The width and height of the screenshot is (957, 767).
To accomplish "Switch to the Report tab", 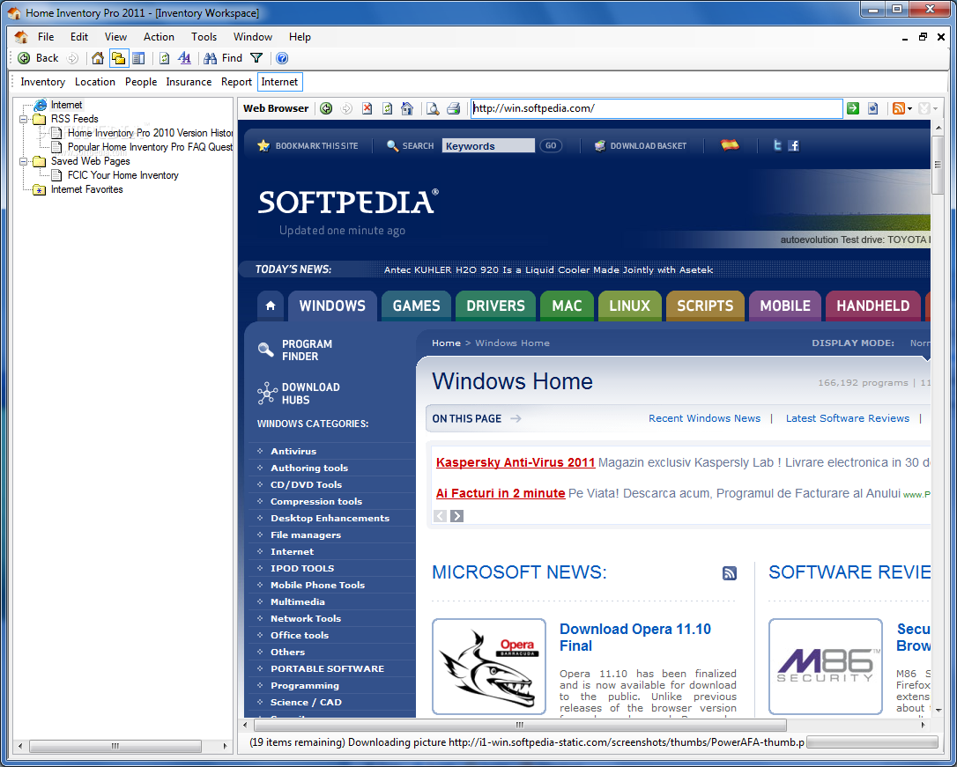I will (236, 82).
